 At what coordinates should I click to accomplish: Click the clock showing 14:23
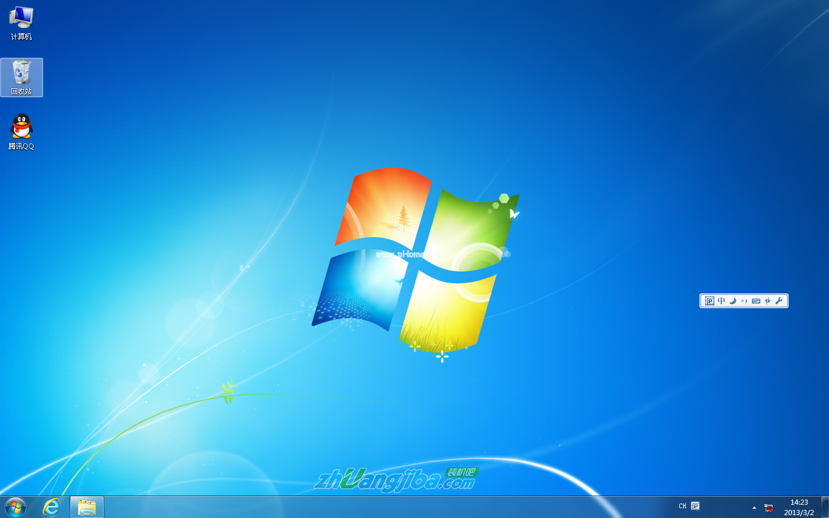800,501
